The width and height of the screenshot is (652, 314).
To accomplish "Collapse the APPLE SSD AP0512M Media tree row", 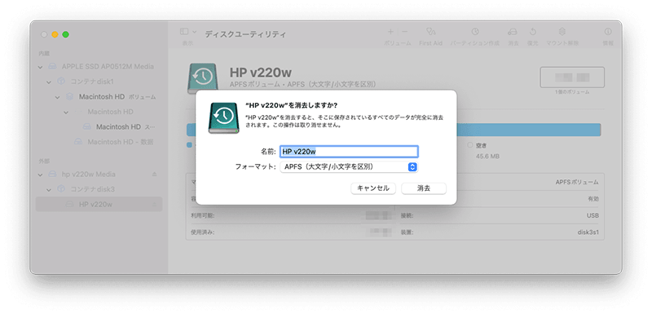I will pyautogui.click(x=40, y=67).
